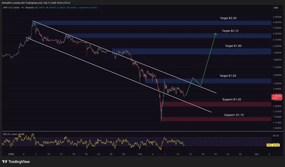Click the Target $1.90 annotation
The width and height of the screenshot is (285, 167).
(233, 46)
